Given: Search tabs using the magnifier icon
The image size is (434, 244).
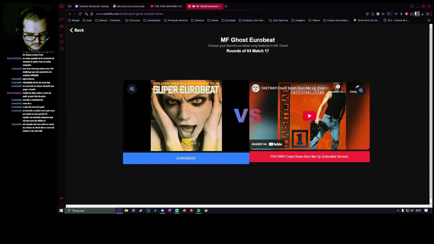Looking at the screenshot, I should (x=412, y=6).
